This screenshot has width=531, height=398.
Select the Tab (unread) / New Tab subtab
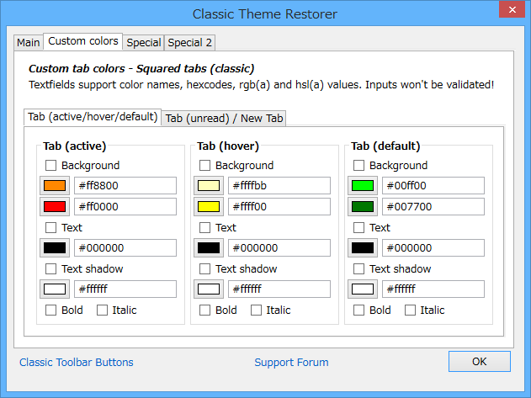tap(224, 119)
